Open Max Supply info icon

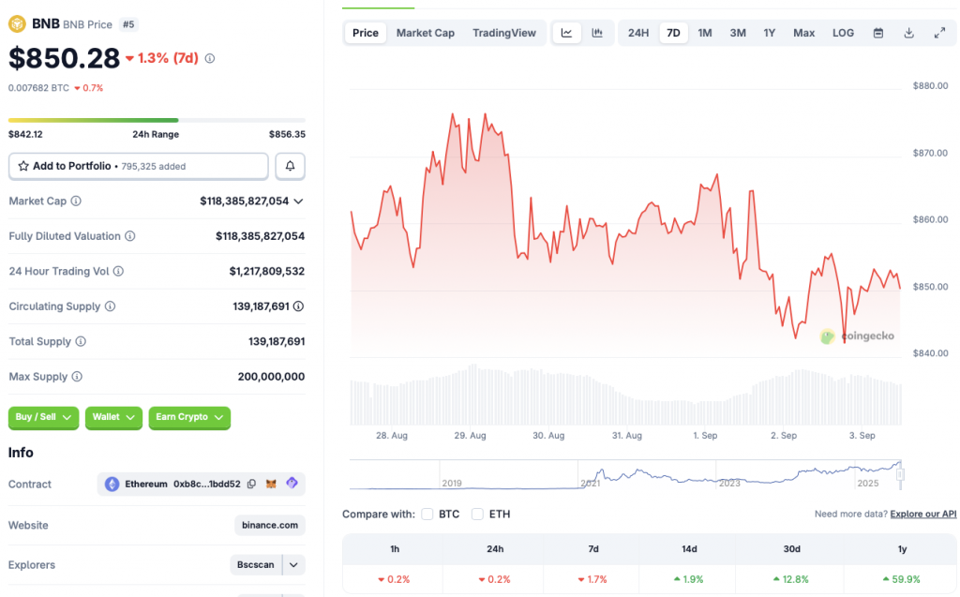tap(77, 377)
